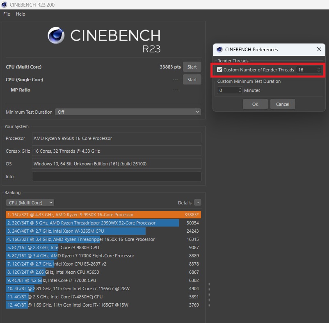Viewport: 329px width, 323px height.
Task: Click the minimum test duration minutes field
Action: tap(228, 90)
